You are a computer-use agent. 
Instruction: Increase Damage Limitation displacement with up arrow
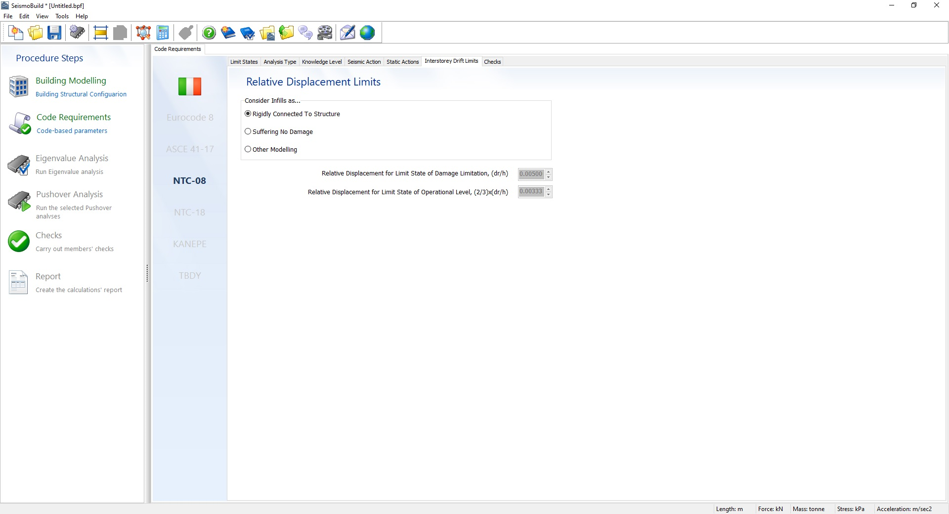549,171
